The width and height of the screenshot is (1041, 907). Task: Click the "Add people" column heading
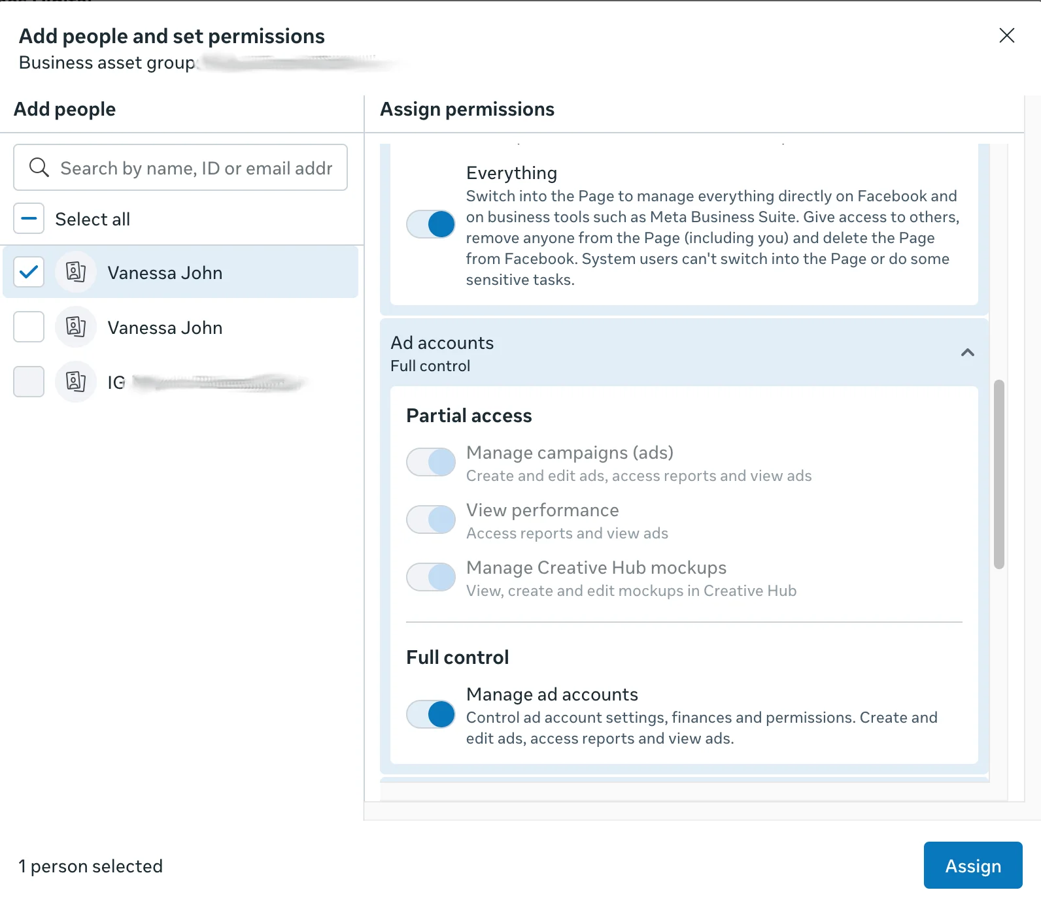65,109
